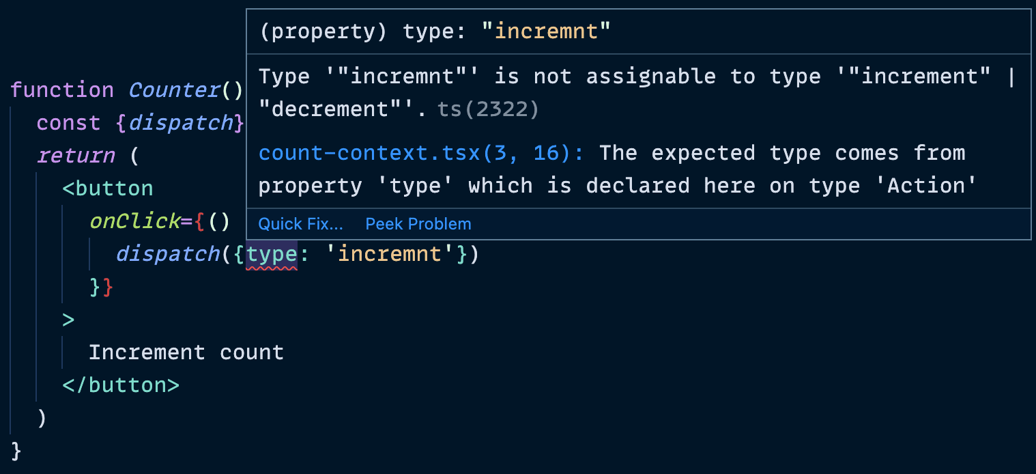Click the closing </button> tag
This screenshot has height=474, width=1036.
pyautogui.click(x=120, y=385)
